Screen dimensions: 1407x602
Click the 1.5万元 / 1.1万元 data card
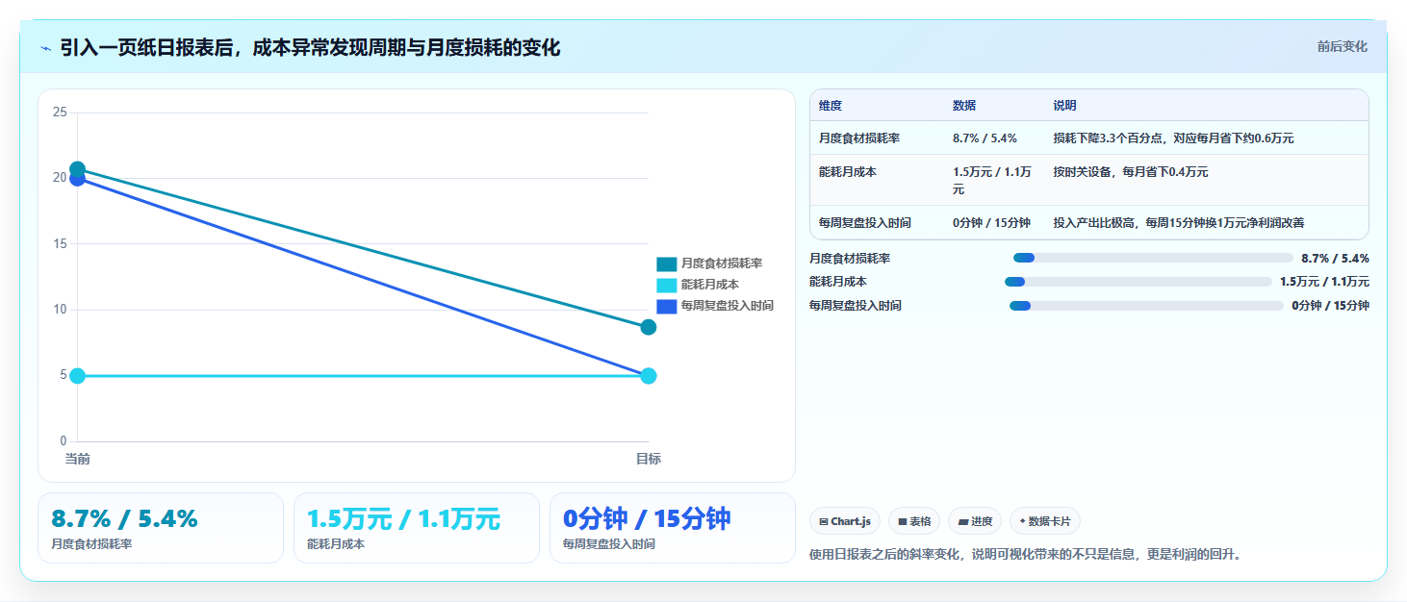(x=417, y=528)
